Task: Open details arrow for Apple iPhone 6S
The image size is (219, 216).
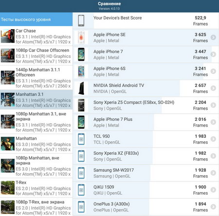Action: coord(213,71)
